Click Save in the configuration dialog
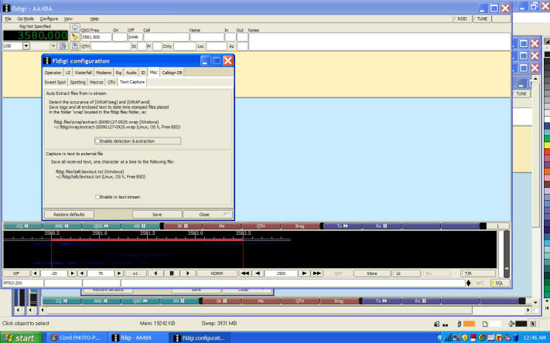 pos(157,215)
